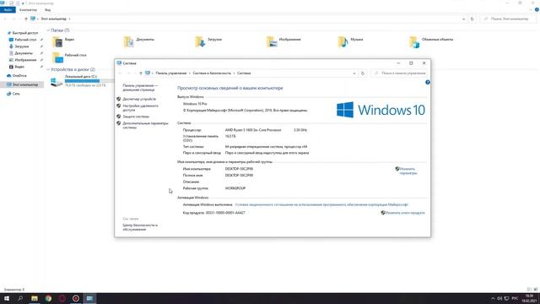Open clock and date in taskbar
The image size is (540, 304).
click(x=530, y=298)
